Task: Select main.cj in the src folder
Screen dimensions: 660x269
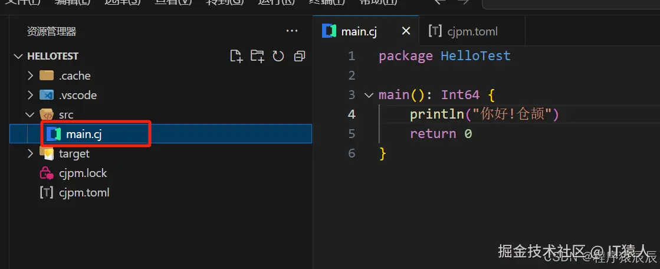Action: [84, 134]
